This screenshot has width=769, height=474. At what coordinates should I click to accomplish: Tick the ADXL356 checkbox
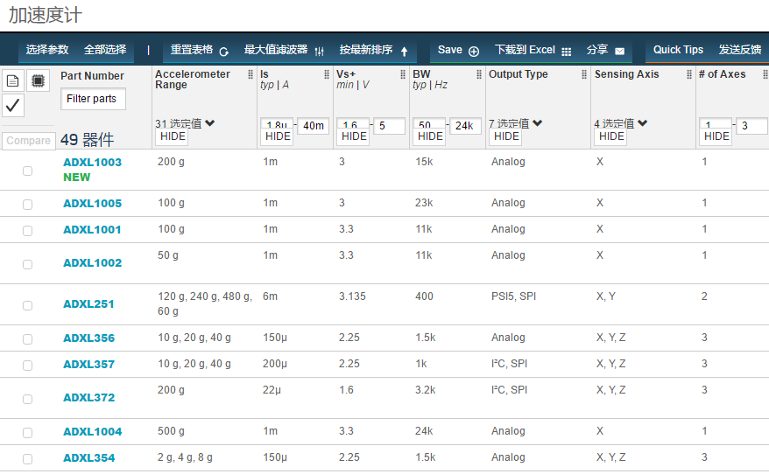27,339
